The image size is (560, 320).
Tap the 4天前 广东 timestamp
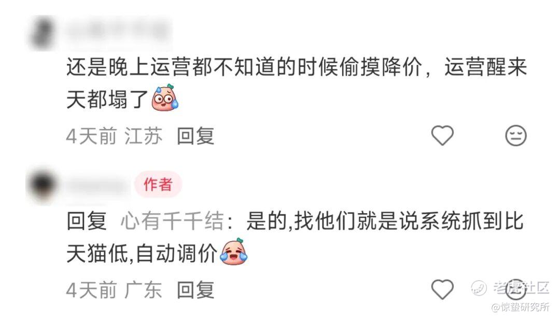point(114,289)
